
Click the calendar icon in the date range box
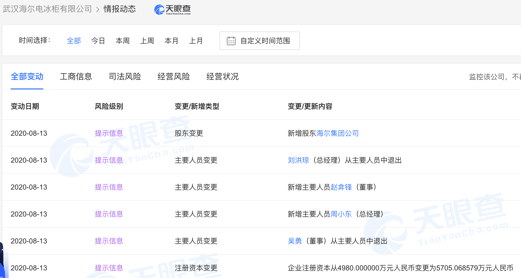click(x=231, y=41)
